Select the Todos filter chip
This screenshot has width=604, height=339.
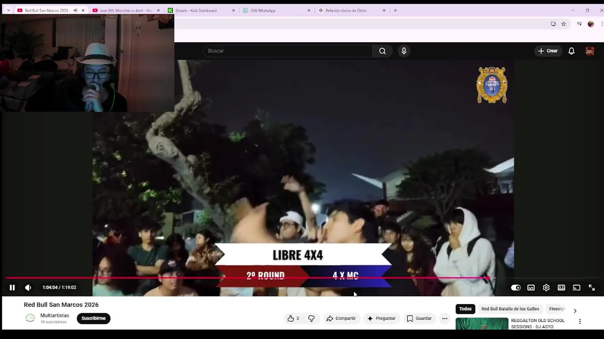coord(465,309)
